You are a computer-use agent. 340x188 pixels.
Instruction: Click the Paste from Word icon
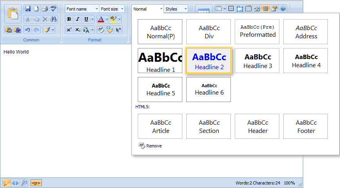[17, 30]
